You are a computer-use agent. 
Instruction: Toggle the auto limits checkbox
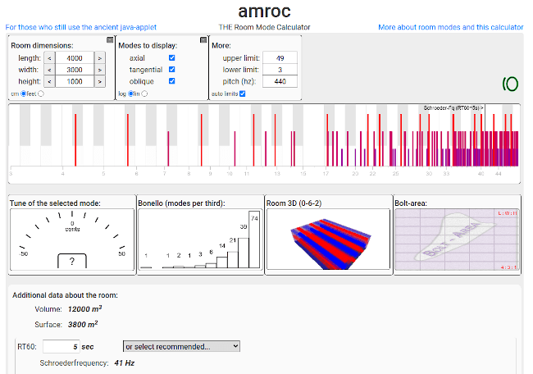tap(242, 93)
